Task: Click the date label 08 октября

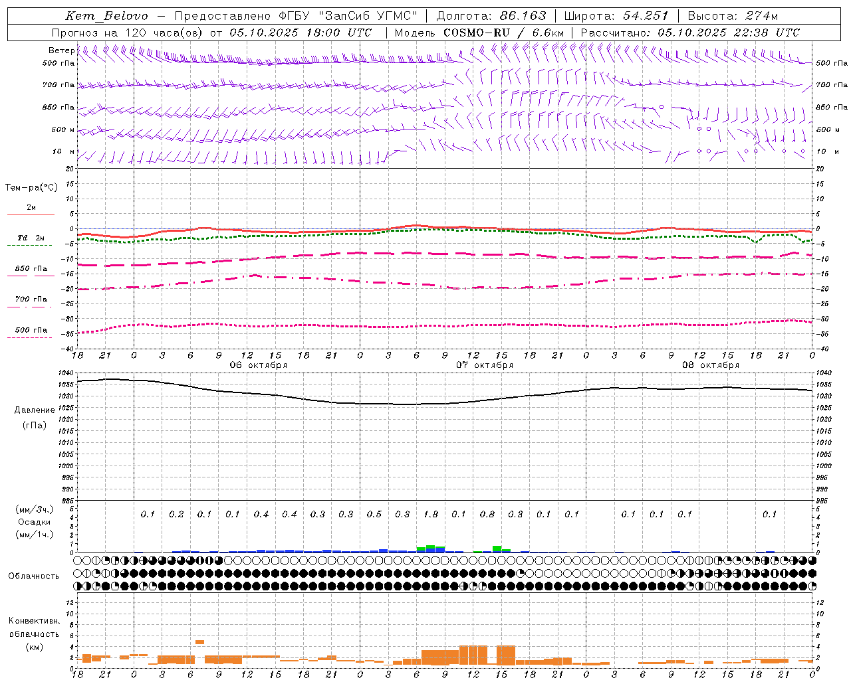Action: pos(711,365)
